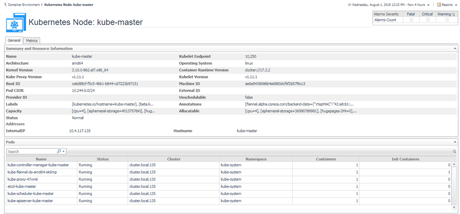The image size is (460, 214).
Task: Open Pods table column settings icon
Action: tap(454, 151)
